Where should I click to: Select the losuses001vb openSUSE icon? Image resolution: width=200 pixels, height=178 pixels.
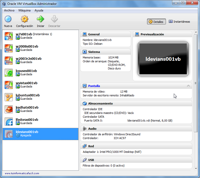(9, 73)
